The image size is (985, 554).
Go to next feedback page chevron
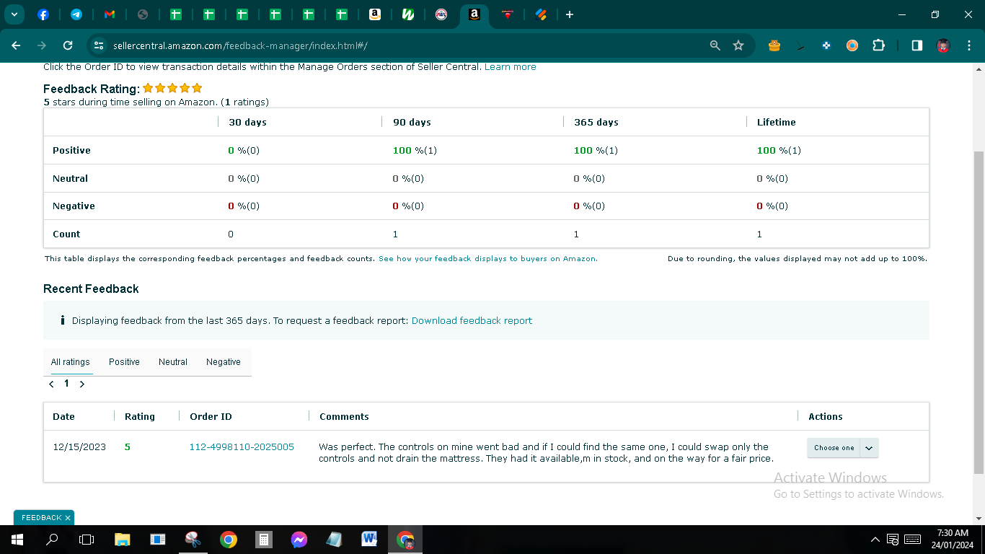point(82,384)
